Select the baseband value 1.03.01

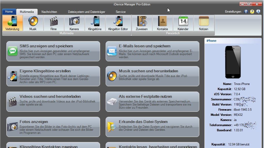pos(238,130)
